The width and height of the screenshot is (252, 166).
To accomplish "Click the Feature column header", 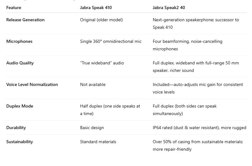I will point(14,8).
